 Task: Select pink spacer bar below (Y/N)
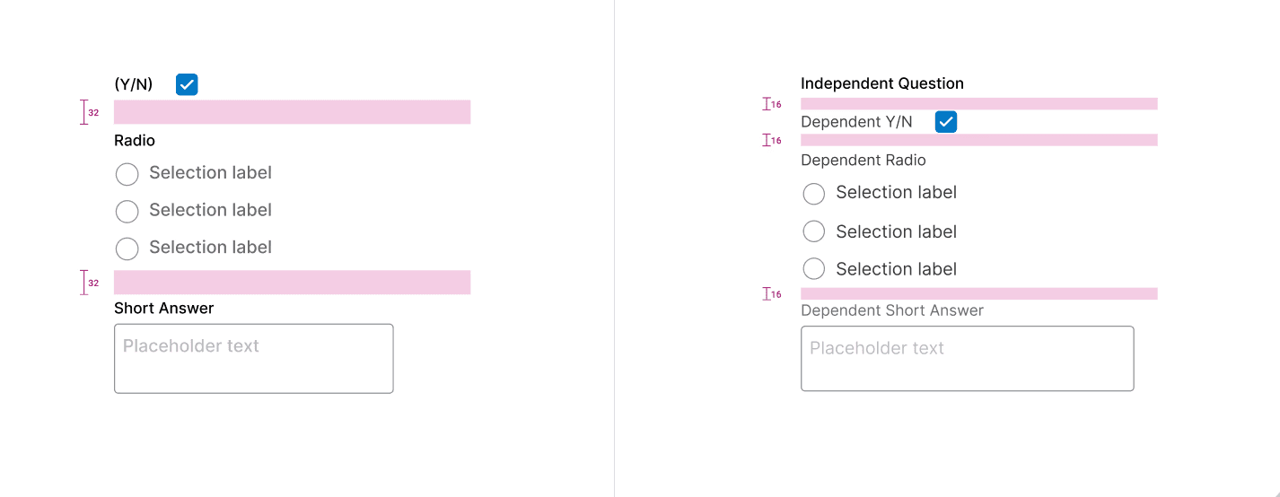pos(292,112)
